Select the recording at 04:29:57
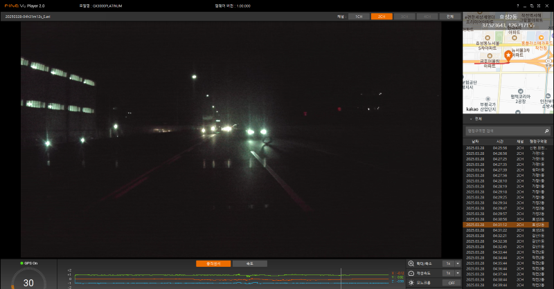 [506, 214]
